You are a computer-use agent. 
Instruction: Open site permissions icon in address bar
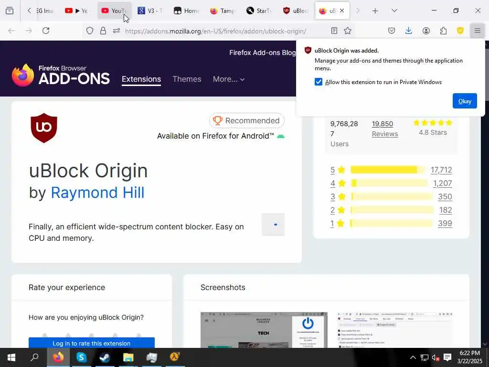click(117, 31)
